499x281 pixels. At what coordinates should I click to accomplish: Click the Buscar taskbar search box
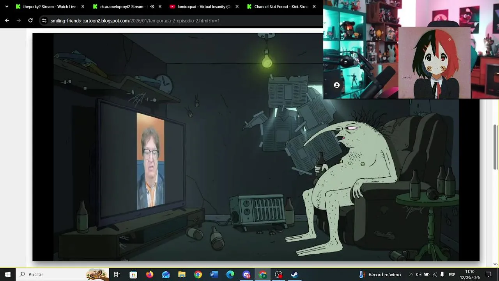tap(62, 274)
